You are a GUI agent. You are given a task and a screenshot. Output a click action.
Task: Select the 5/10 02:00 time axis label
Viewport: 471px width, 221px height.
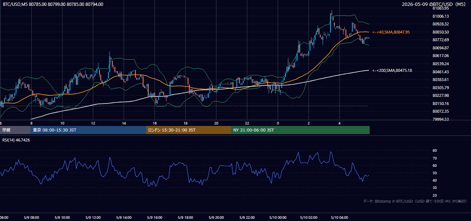308,218
